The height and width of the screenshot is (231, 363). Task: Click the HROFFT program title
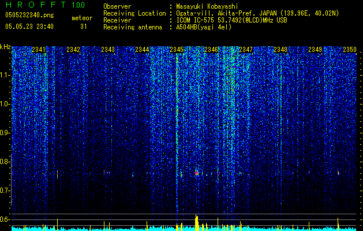tap(36, 5)
